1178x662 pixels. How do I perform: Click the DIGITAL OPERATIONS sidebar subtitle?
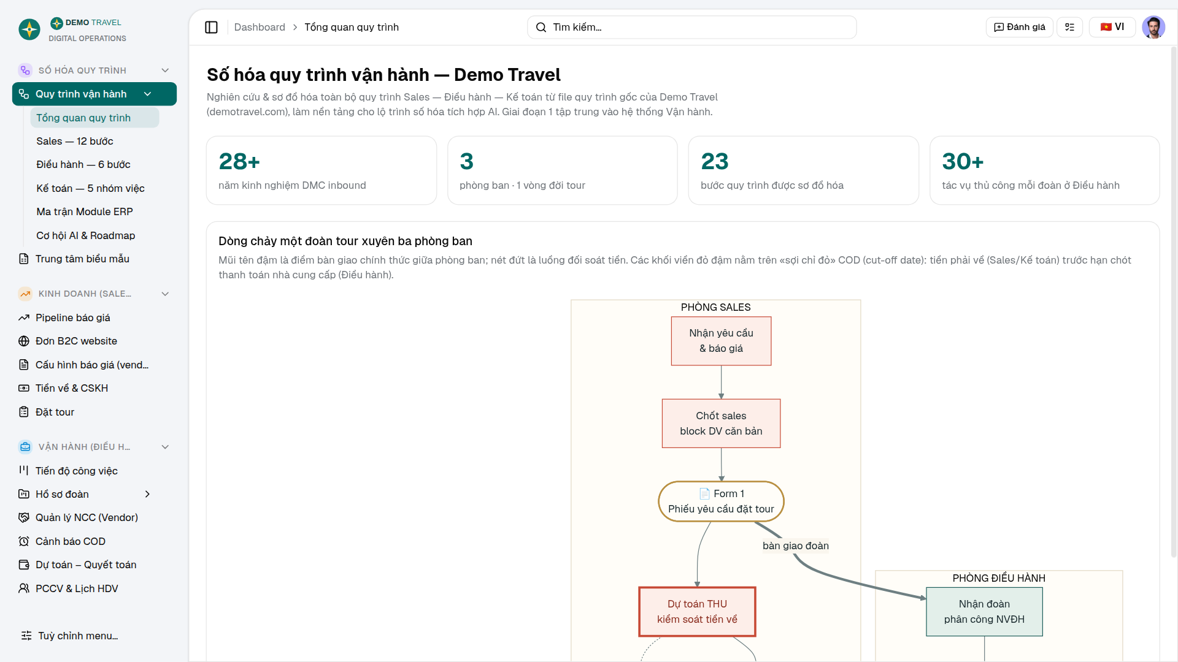coord(87,39)
